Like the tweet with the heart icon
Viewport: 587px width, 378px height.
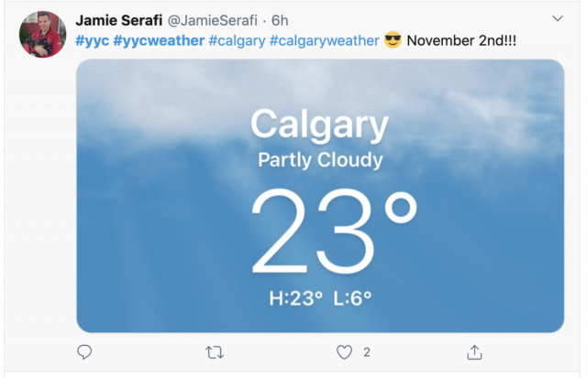pos(344,352)
